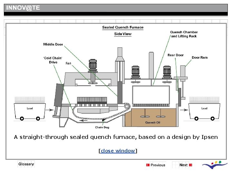Click the red Previous arrow icon
Viewport: 232px width, 174px height.
(x=148, y=165)
